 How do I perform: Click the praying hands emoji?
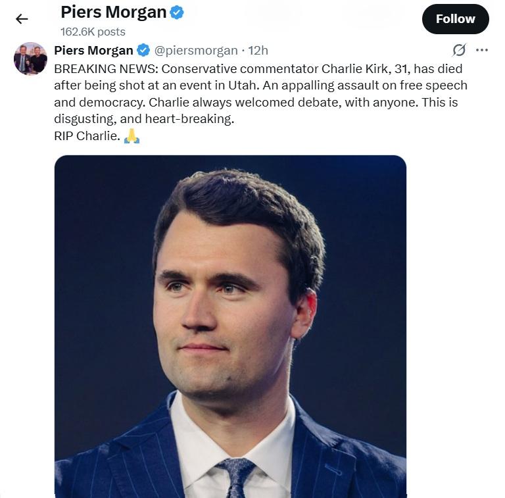[x=132, y=137]
